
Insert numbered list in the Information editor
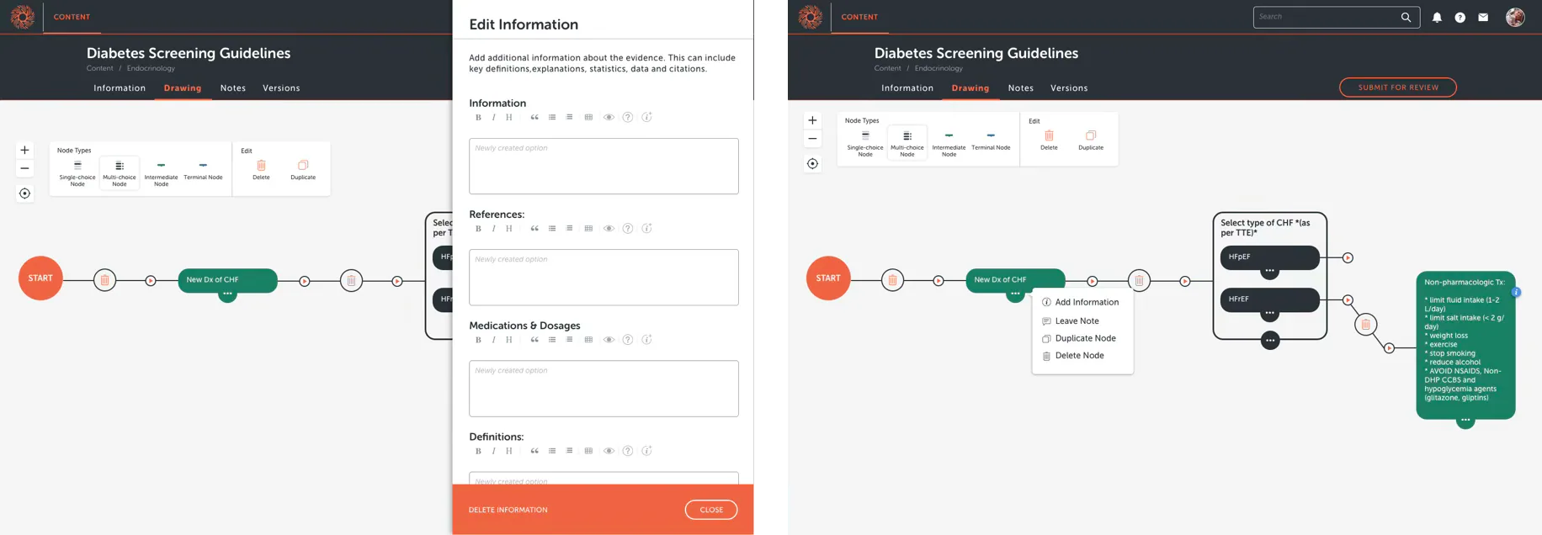pos(570,118)
